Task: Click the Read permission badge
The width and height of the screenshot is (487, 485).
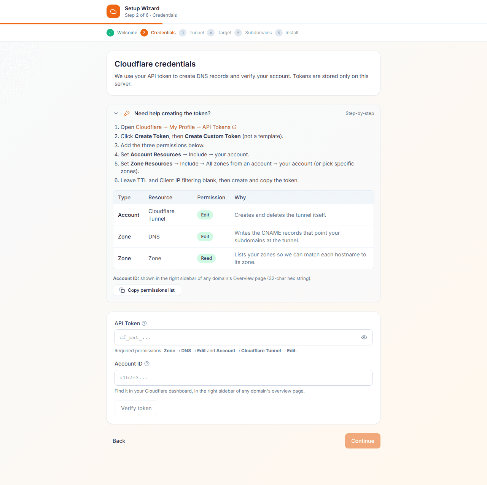Action: point(207,258)
